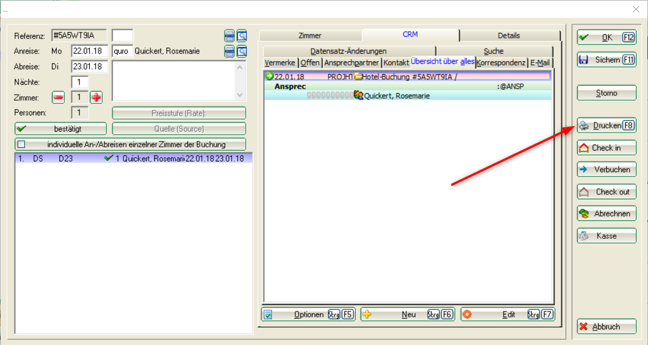The image size is (648, 345).
Task: Select room row DS D23 in list
Action: coord(130,159)
